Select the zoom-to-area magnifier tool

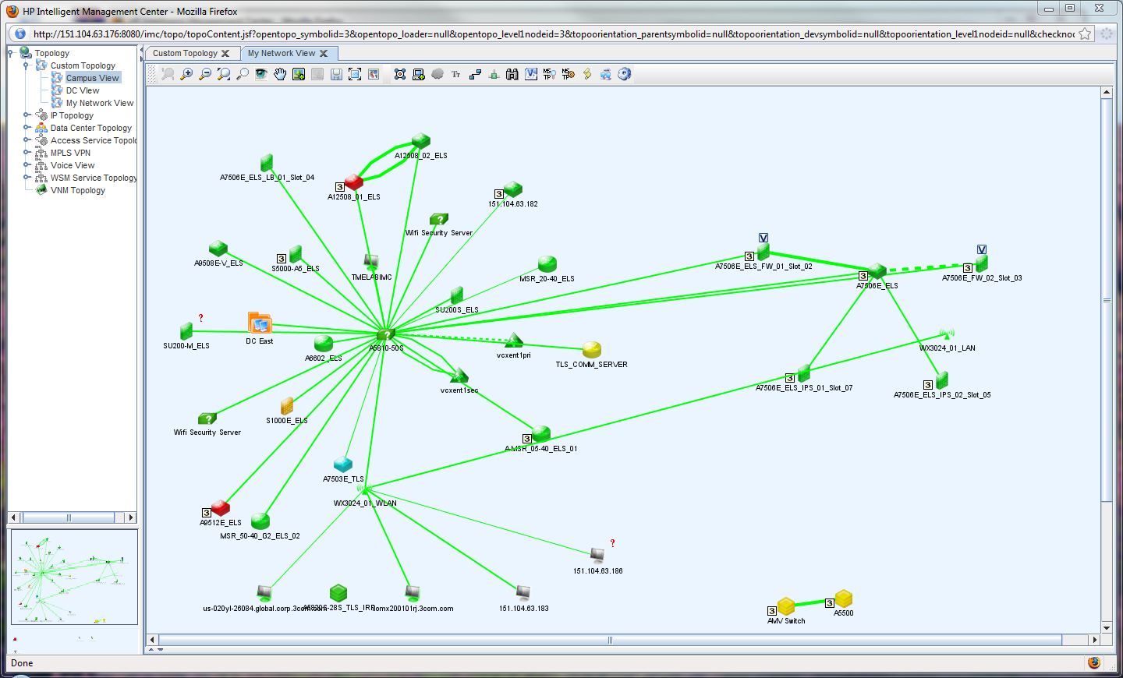click(x=224, y=74)
